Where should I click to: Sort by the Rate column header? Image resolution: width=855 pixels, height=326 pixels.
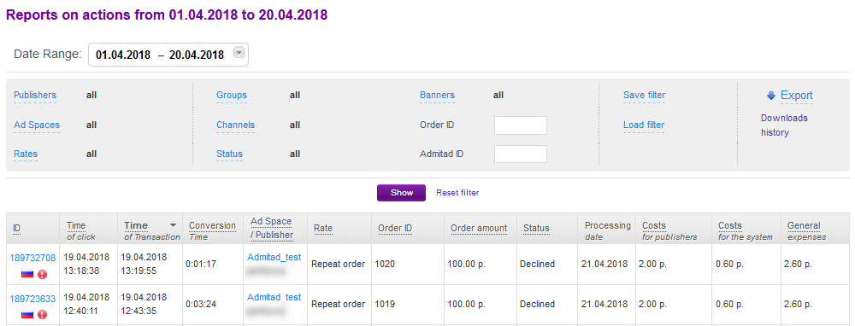tap(323, 228)
